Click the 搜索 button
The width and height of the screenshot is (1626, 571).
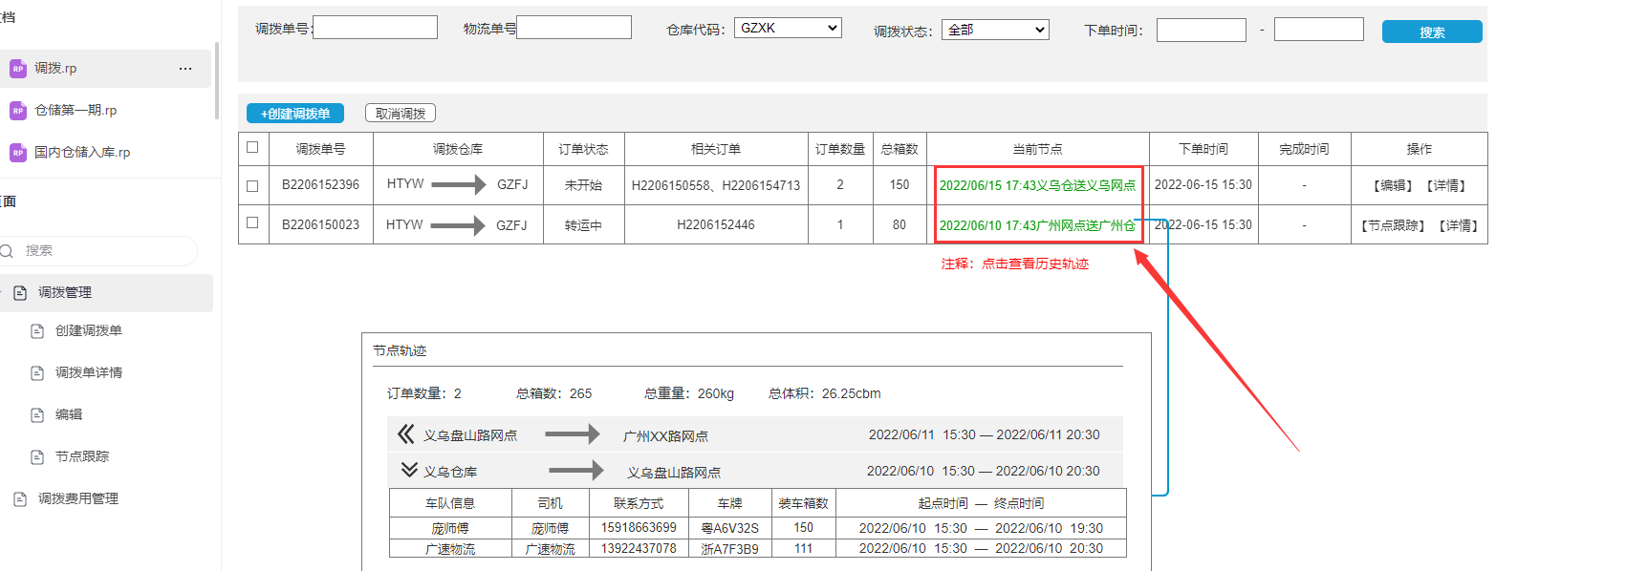click(x=1431, y=32)
